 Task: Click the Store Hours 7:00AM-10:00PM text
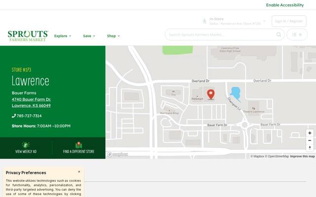41,126
